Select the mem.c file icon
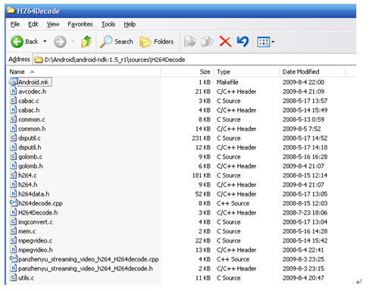Viewport: 379px width, 291px height. click(14, 231)
